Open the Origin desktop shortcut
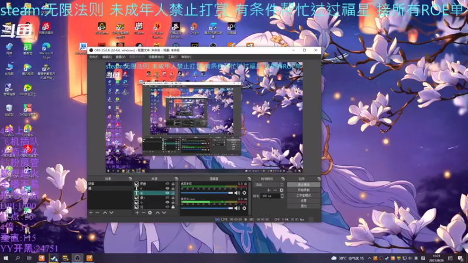 pos(194,29)
